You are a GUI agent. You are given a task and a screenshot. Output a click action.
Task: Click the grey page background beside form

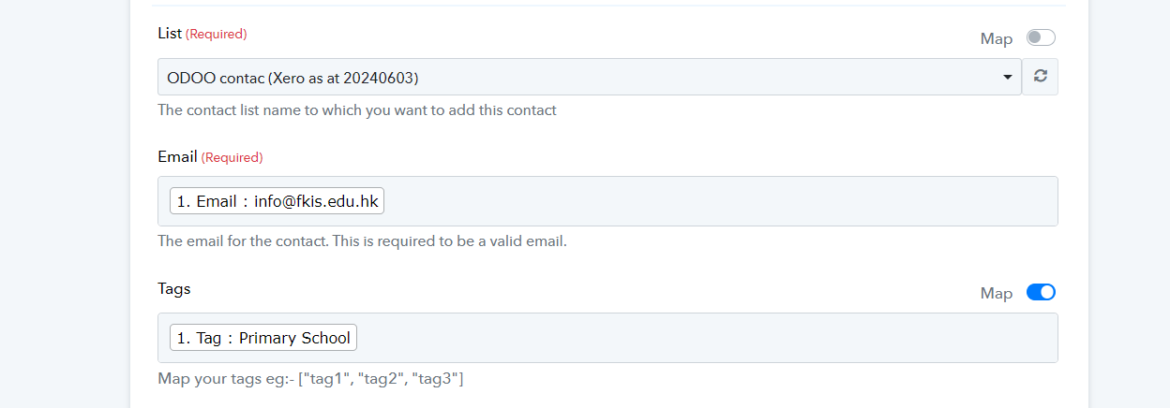(64, 204)
